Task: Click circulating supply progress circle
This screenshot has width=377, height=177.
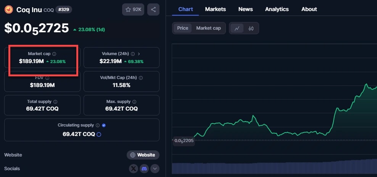Action: pyautogui.click(x=99, y=134)
